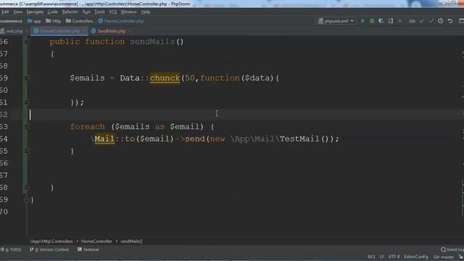This screenshot has width=464, height=261.
Task: Click fold end marker at line 61
Action: pyautogui.click(x=27, y=102)
